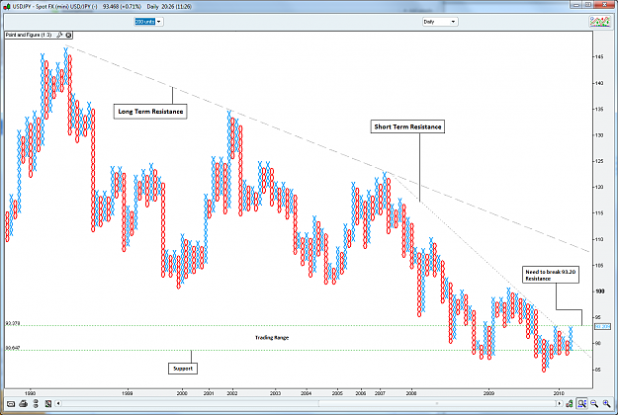Image resolution: width=618 pixels, height=415 pixels.
Task: Select the Need to break 93.20 Resistance note
Action: pyautogui.click(x=551, y=275)
